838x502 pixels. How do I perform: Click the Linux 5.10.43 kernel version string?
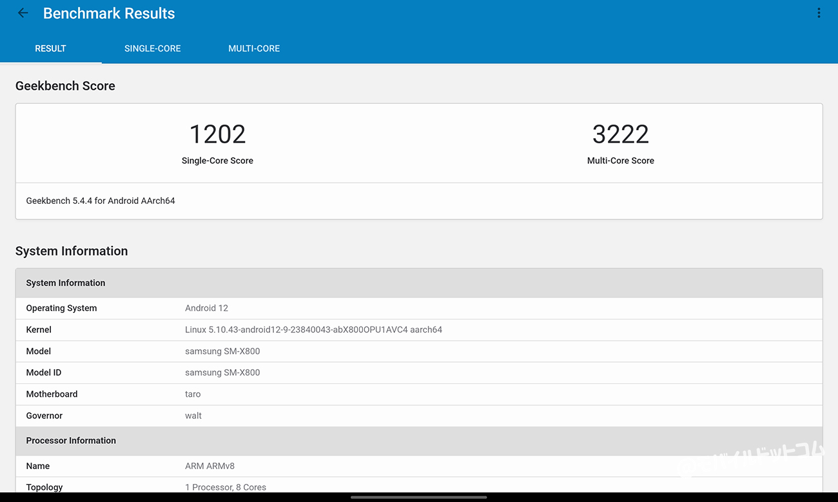pos(313,330)
